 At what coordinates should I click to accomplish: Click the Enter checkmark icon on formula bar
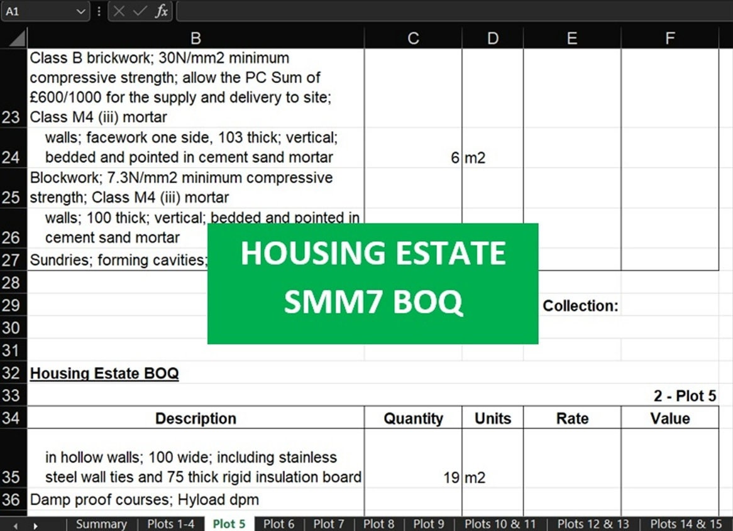click(138, 11)
